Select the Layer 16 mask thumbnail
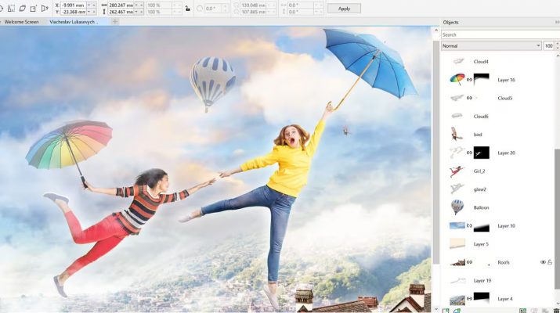The image size is (560, 313). tap(481, 79)
